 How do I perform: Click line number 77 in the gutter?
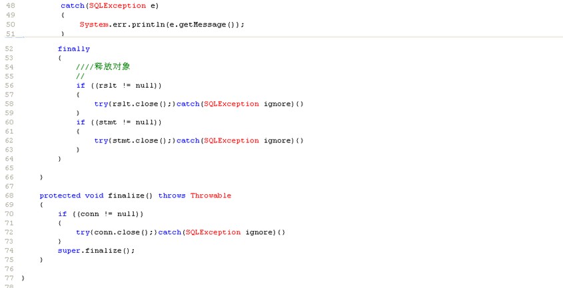[9, 278]
